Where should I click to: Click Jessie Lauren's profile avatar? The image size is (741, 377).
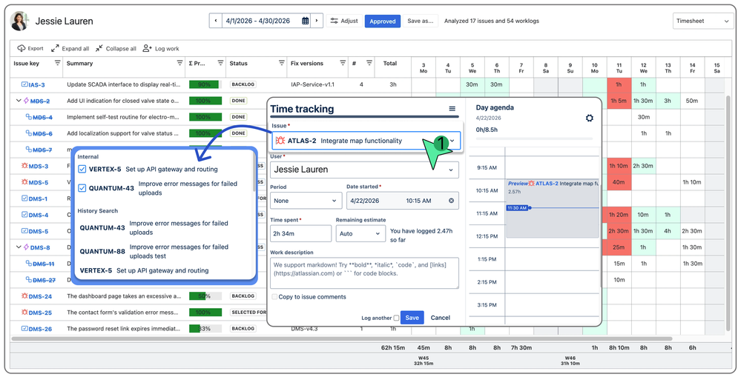coord(19,21)
